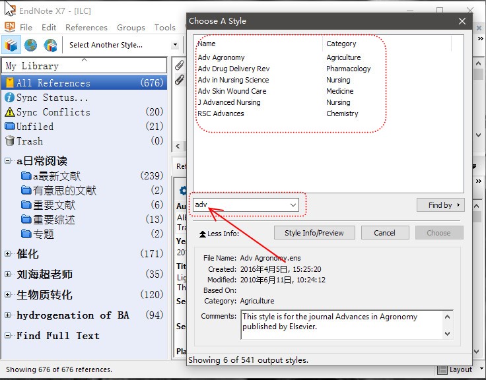
Task: Collapse the a日常阅读 group set
Action: [8, 161]
